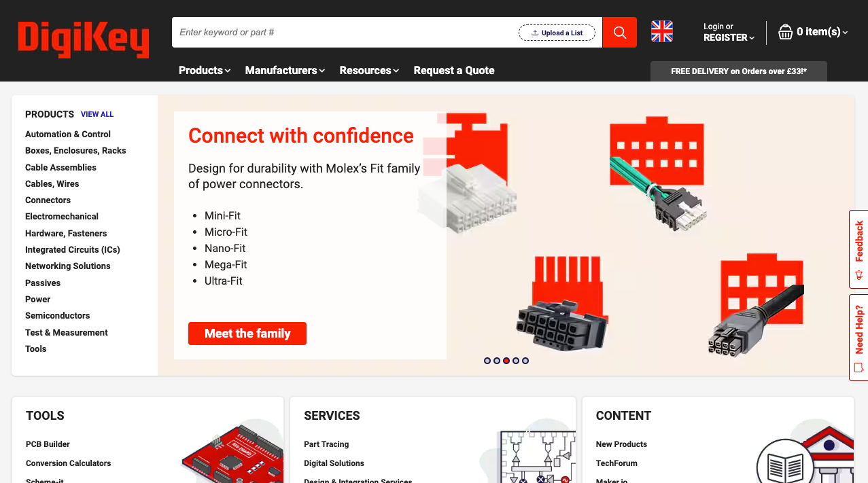
Task: Open the shopping basket icon
Action: click(x=785, y=32)
